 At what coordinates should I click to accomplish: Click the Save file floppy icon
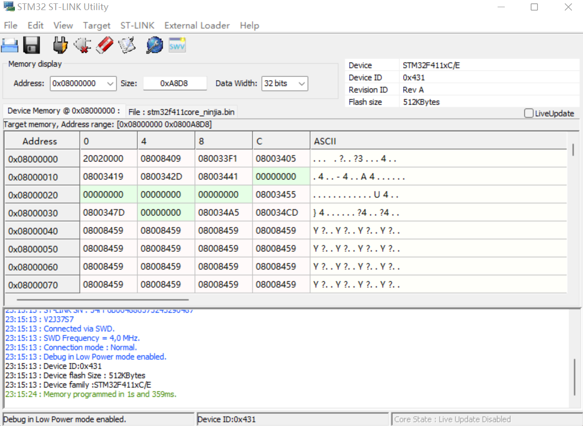(x=32, y=46)
